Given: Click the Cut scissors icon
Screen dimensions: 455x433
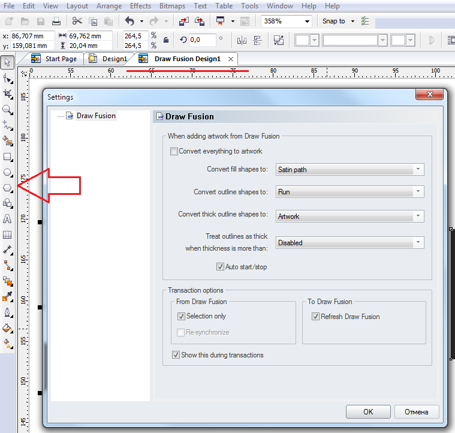Looking at the screenshot, I should point(77,21).
